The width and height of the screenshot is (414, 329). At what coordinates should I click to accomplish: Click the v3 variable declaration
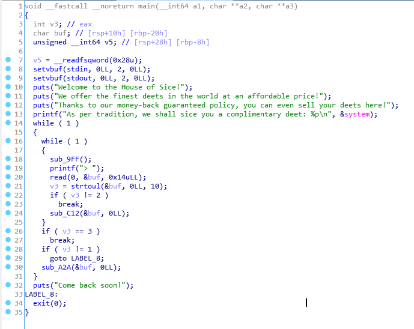(x=54, y=24)
